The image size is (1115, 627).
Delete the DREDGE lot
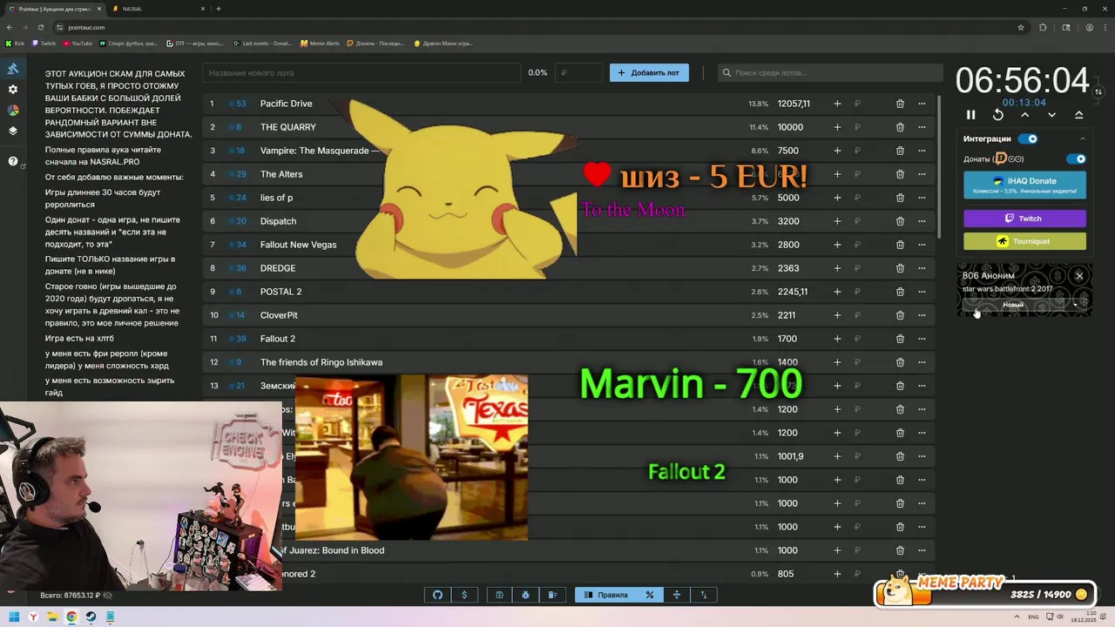coord(900,268)
